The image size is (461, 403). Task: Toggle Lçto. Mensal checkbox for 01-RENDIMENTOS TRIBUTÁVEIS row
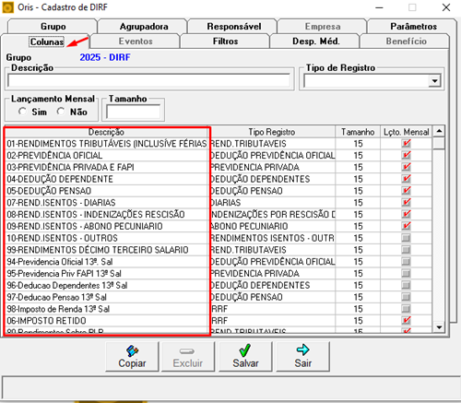[x=407, y=144]
